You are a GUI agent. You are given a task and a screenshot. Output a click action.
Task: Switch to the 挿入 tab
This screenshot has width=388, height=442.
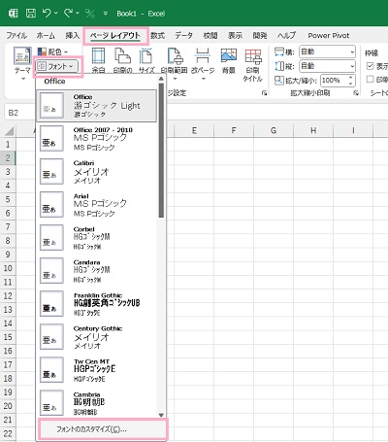pyautogui.click(x=72, y=36)
